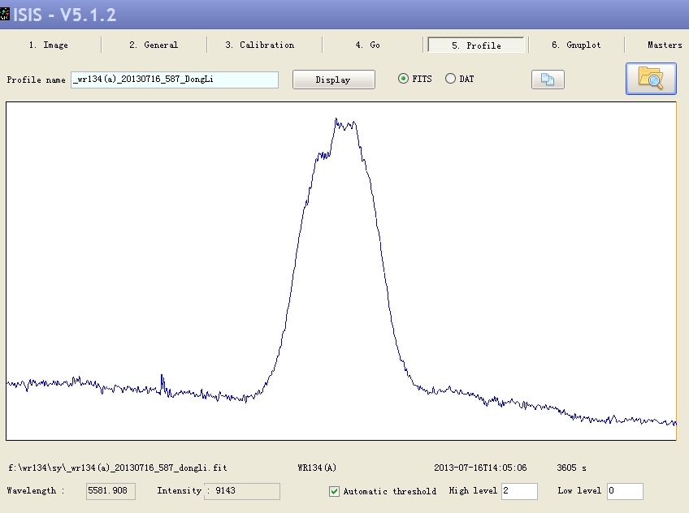This screenshot has height=513, width=689.
Task: Click the High level value field
Action: [x=519, y=491]
